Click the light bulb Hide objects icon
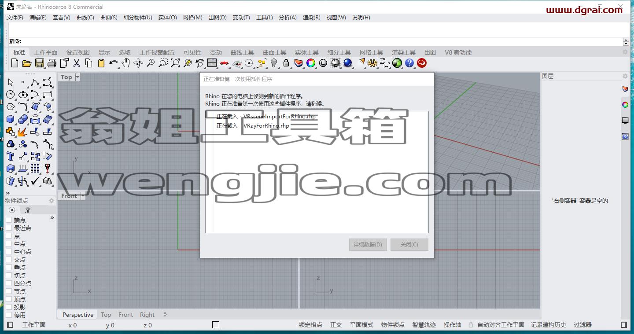This screenshot has height=334, width=634. pos(274,63)
